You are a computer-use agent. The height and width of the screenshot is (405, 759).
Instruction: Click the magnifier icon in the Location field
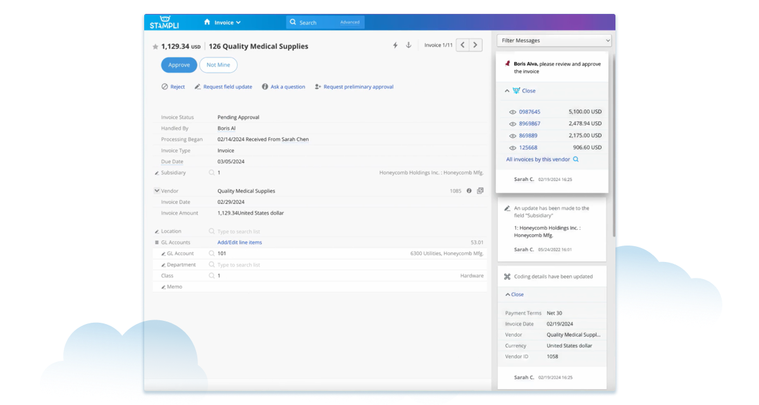coord(211,230)
